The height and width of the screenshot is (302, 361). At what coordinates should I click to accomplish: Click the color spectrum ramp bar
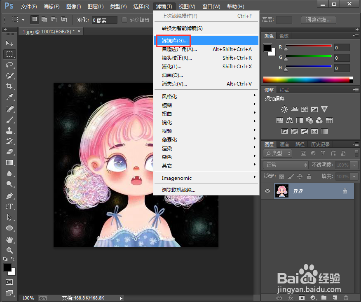pos(308,79)
